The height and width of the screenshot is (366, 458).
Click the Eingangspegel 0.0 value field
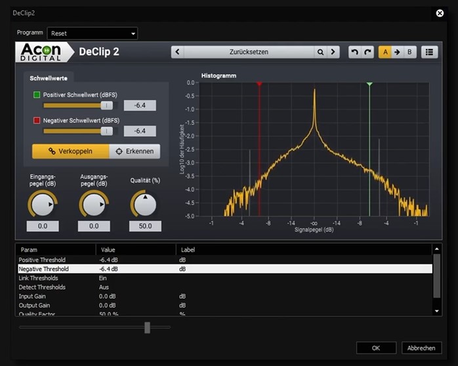point(43,226)
